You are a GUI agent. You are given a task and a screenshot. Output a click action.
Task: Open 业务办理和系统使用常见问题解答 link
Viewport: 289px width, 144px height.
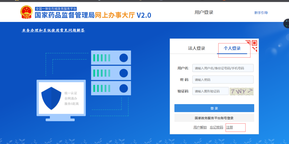coord(53,31)
